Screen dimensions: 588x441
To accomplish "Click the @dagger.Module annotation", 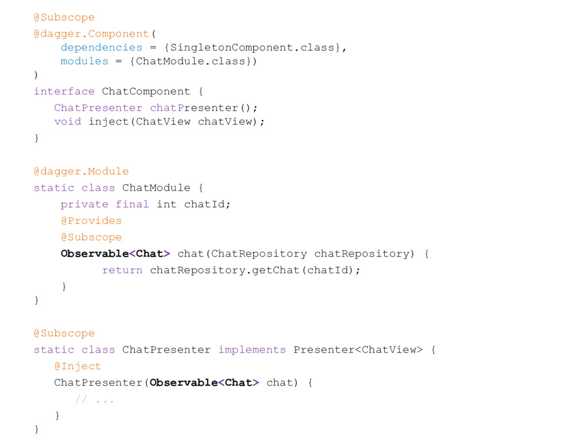I will tap(81, 172).
